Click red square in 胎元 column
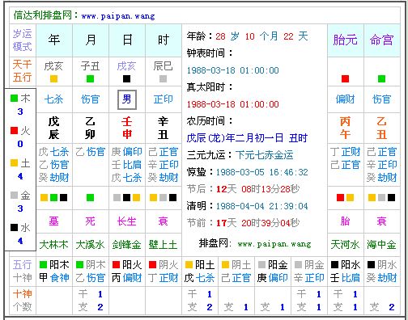The image size is (408, 320). click(345, 79)
